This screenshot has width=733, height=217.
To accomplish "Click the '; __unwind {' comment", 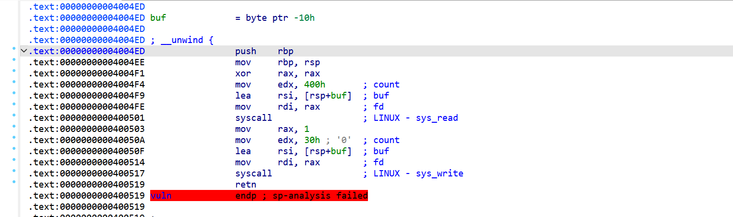I will [182, 40].
